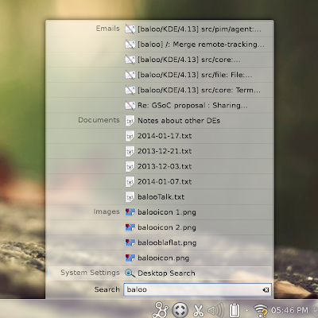
Task: Click image icon beside balooblaflat.png
Action: (x=130, y=242)
